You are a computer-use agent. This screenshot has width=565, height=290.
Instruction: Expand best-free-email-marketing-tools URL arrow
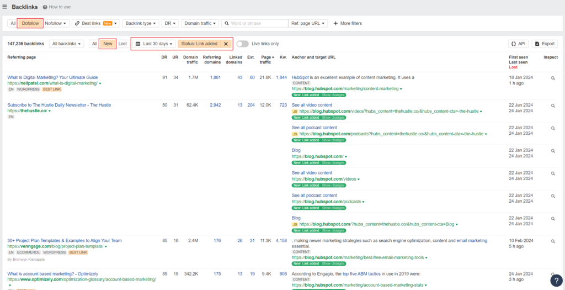427,259
